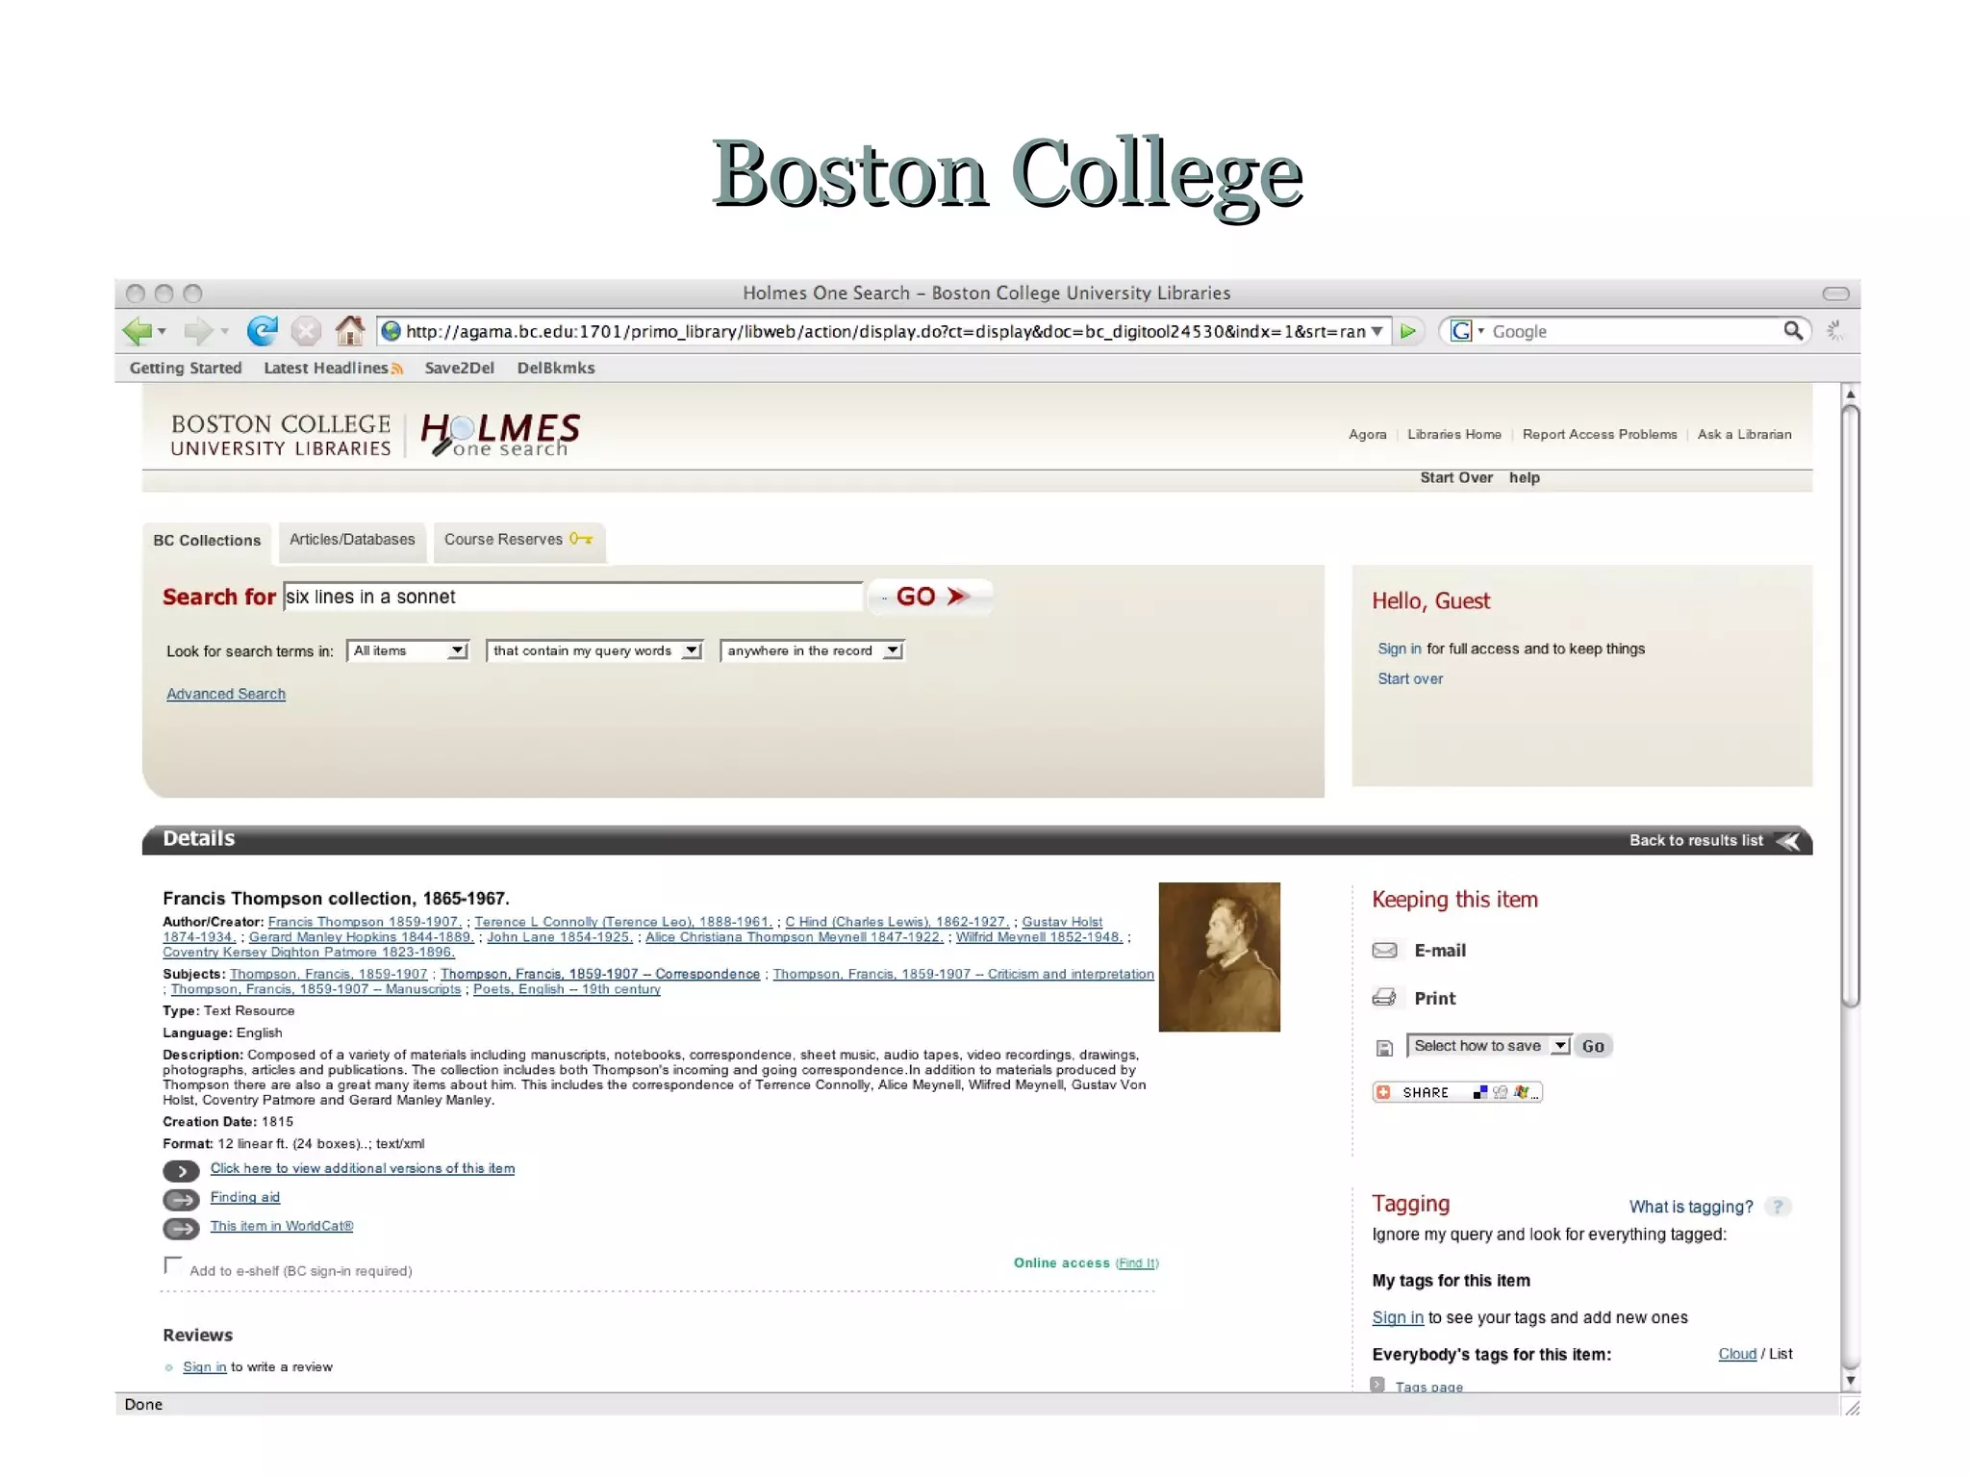Click Sign in to write a review
Viewport: 1970px width, 1478px height.
[x=205, y=1367]
